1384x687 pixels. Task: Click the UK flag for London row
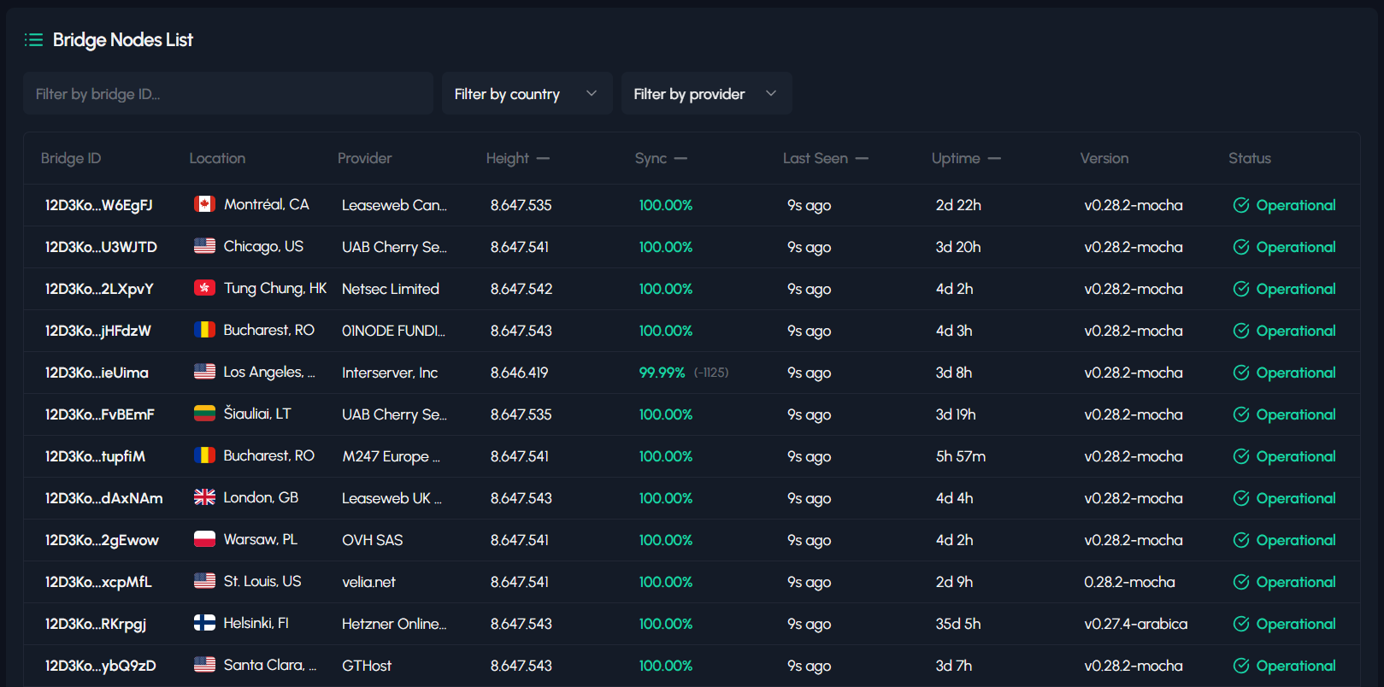[204, 497]
